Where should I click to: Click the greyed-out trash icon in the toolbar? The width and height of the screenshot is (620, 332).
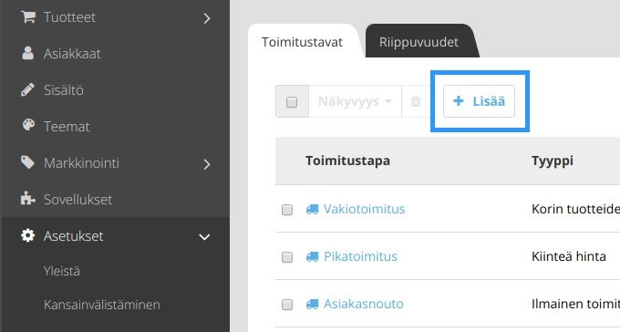[416, 101]
